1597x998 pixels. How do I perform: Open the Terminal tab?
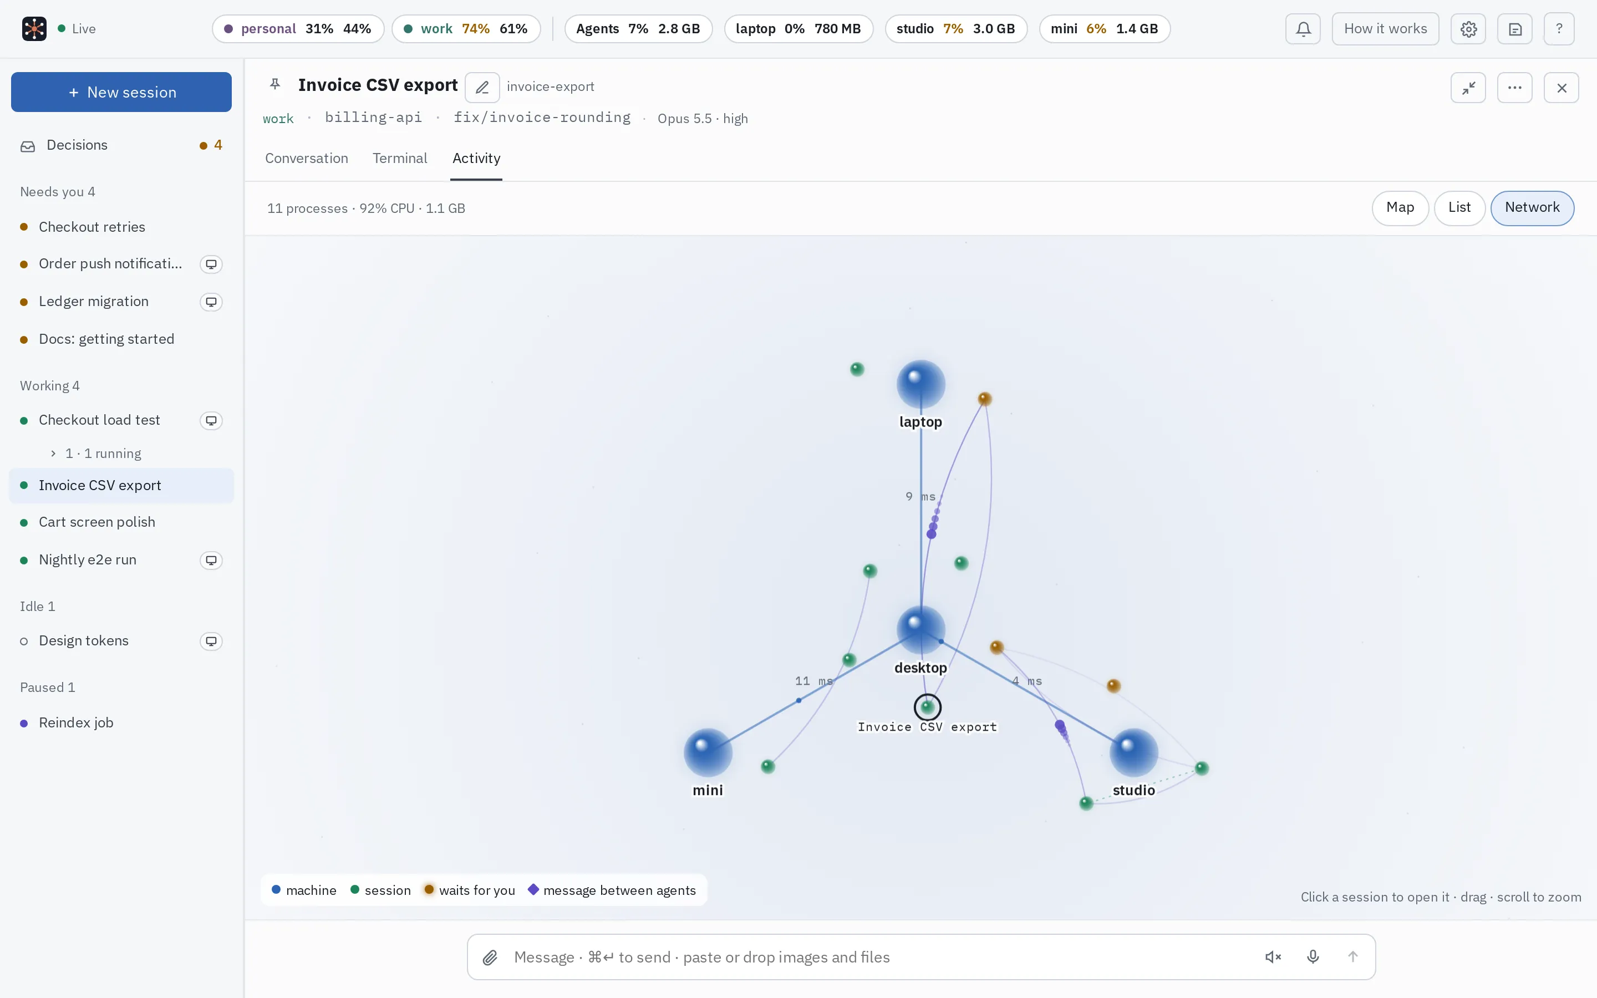tap(400, 159)
